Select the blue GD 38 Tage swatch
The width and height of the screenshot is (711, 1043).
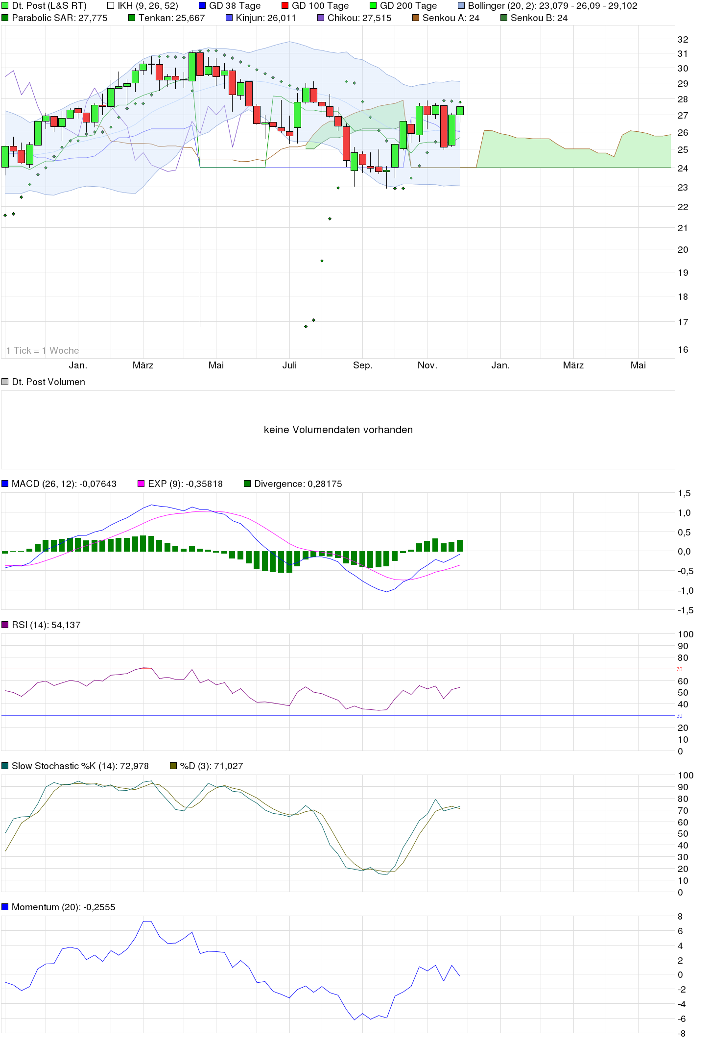point(202,6)
